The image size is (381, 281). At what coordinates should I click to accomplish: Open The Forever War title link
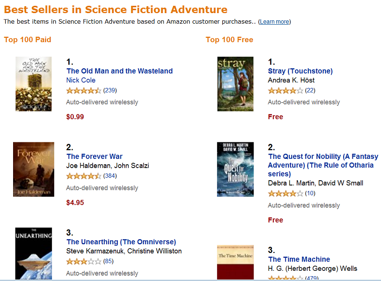pyautogui.click(x=95, y=156)
